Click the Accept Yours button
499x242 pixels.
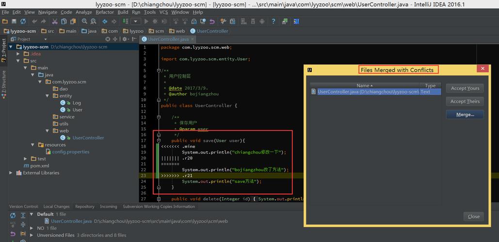coord(465,88)
